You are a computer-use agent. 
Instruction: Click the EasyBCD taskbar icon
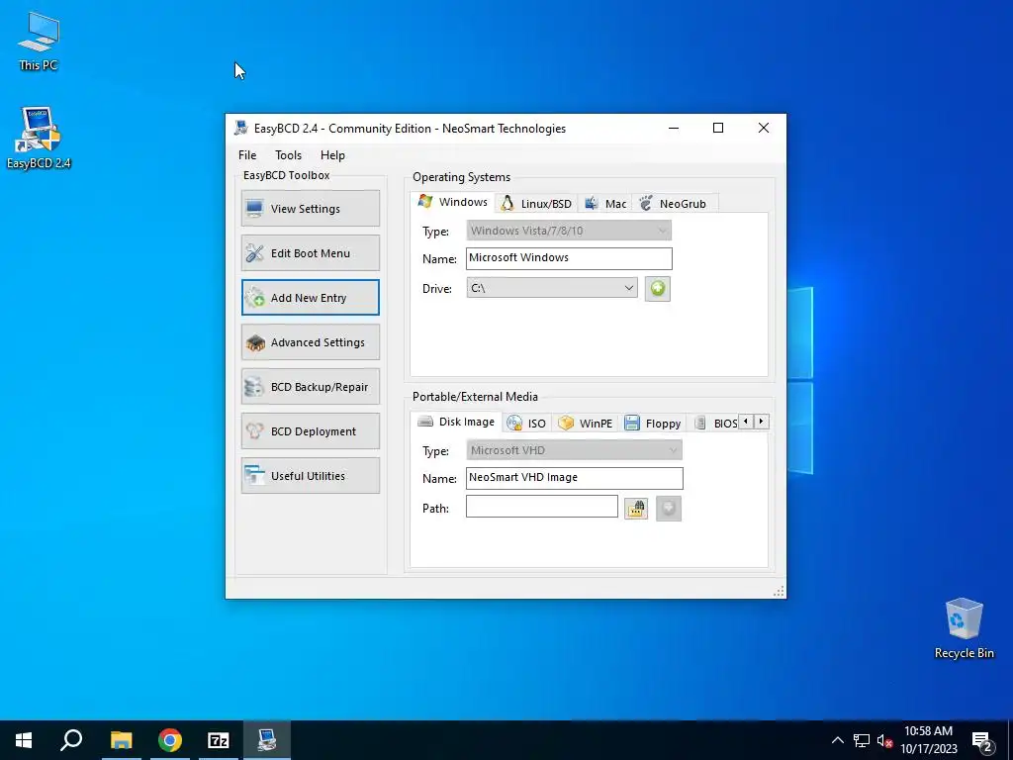(x=267, y=740)
